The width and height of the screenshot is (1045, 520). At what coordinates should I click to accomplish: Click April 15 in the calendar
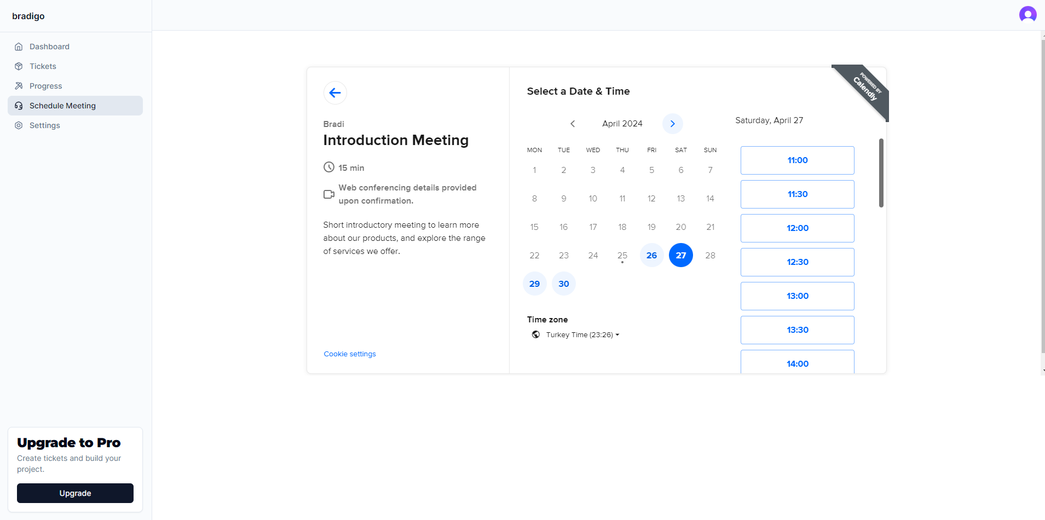pyautogui.click(x=535, y=227)
